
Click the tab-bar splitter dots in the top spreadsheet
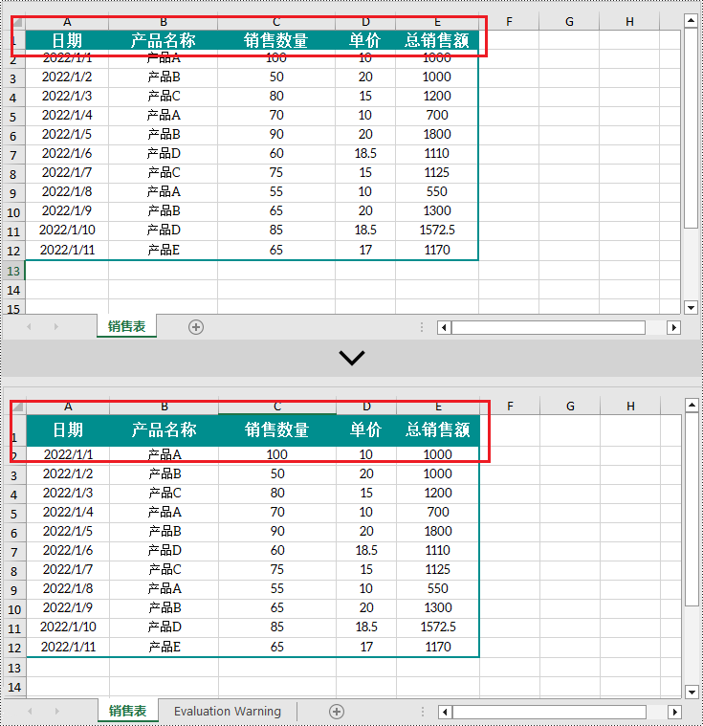[422, 327]
